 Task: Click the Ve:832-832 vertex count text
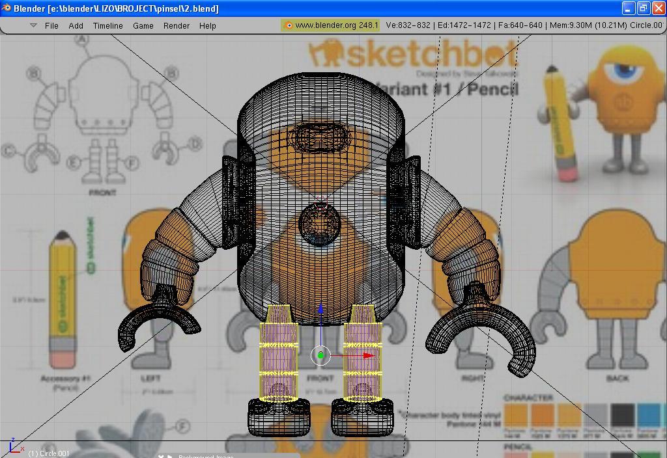pos(408,25)
